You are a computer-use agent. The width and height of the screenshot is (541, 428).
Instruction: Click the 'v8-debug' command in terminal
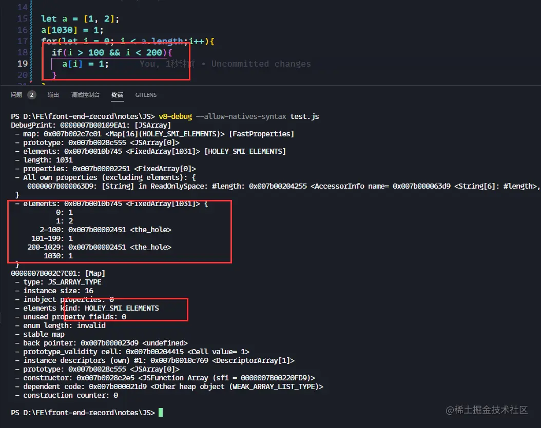point(175,116)
